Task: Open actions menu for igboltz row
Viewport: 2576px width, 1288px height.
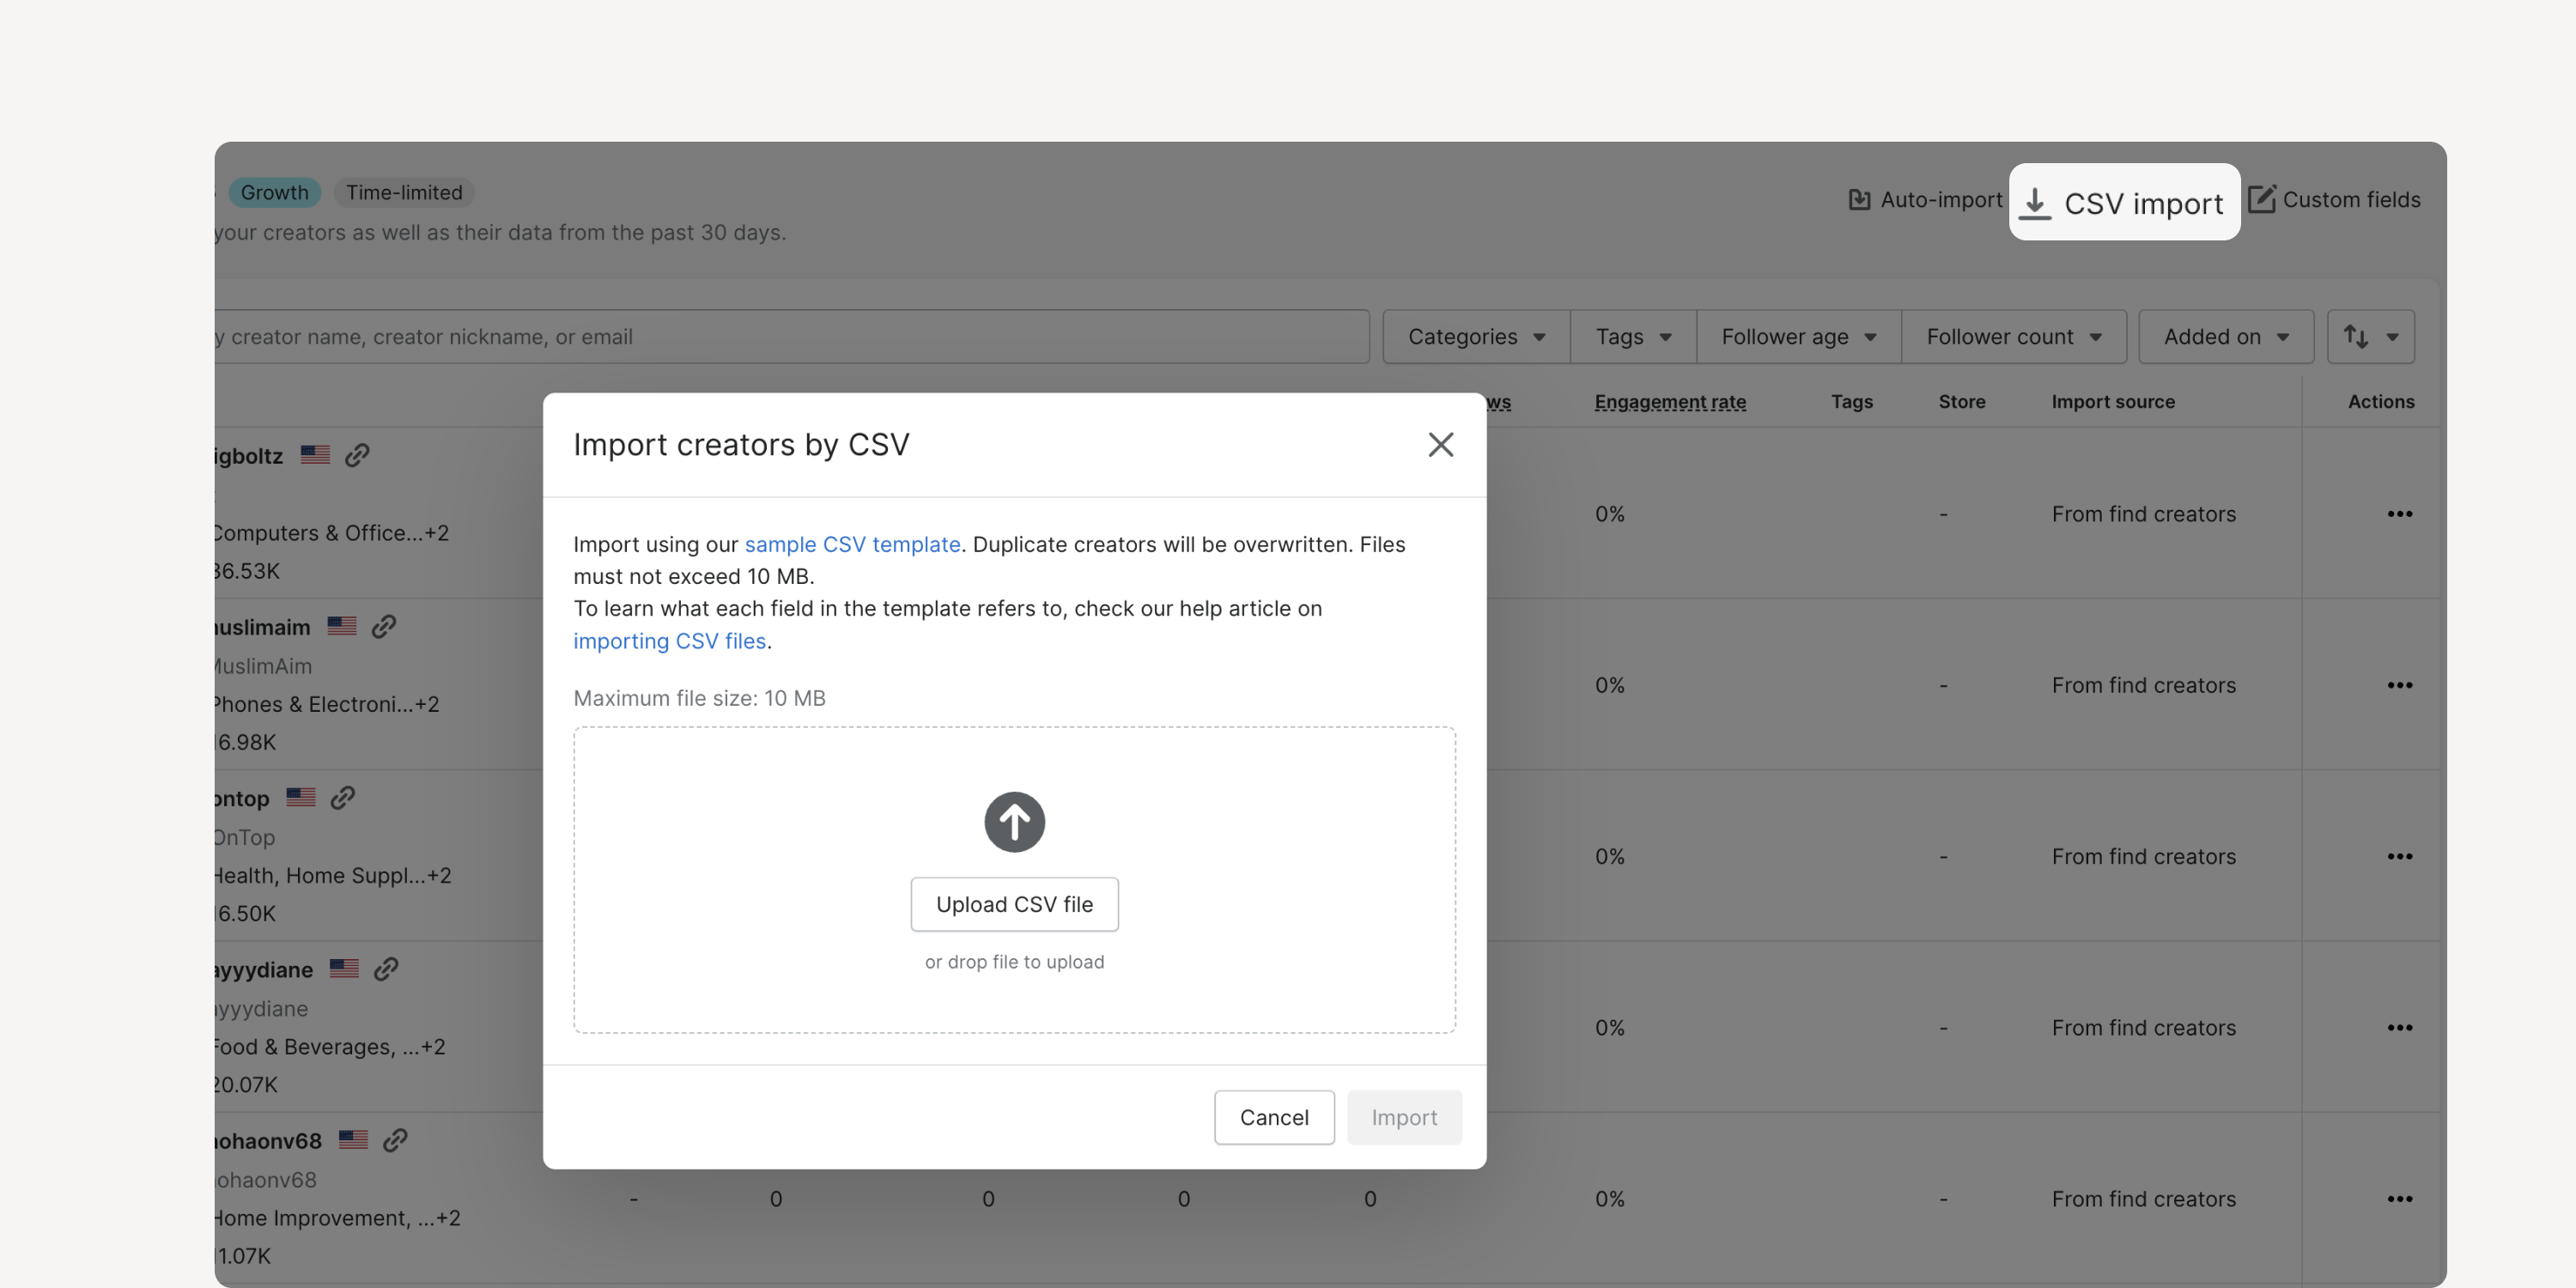Action: (2400, 514)
